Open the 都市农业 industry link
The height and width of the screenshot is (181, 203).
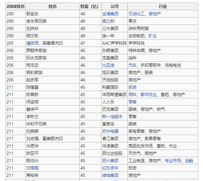pos(148,95)
